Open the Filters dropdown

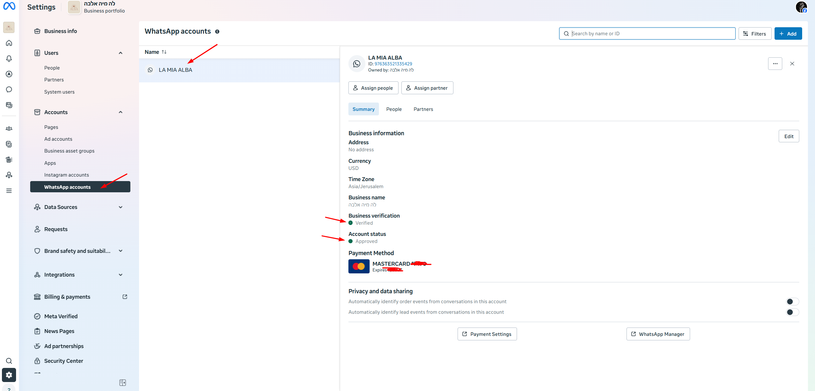(x=755, y=34)
